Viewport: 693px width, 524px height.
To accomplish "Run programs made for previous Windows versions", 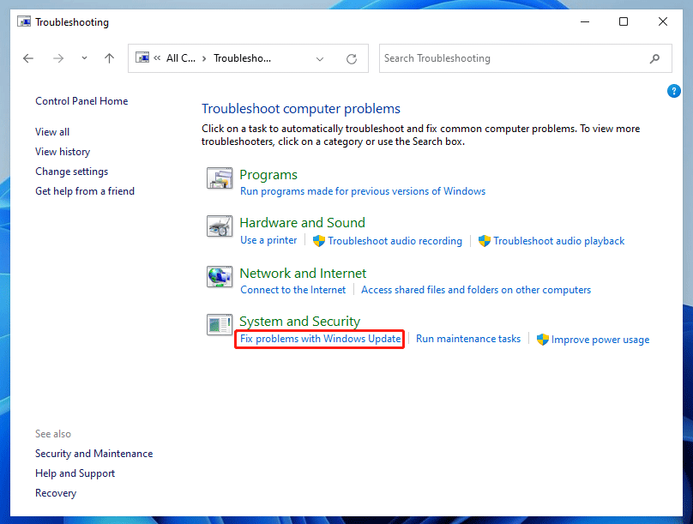I will pos(363,191).
